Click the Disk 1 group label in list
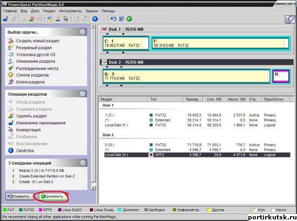Image resolution: width=297 pixels, height=221 pixels. coord(108,105)
